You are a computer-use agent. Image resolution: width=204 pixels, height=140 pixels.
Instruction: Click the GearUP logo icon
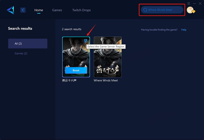pyautogui.click(x=10, y=10)
